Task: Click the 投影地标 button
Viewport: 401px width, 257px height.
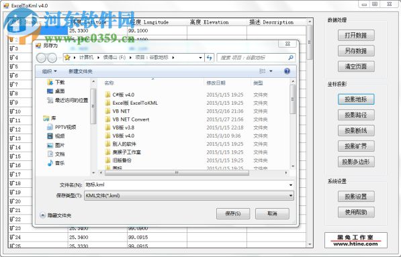Action: click(356, 99)
